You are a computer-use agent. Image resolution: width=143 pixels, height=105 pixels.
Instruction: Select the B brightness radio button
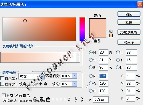pos(91,67)
